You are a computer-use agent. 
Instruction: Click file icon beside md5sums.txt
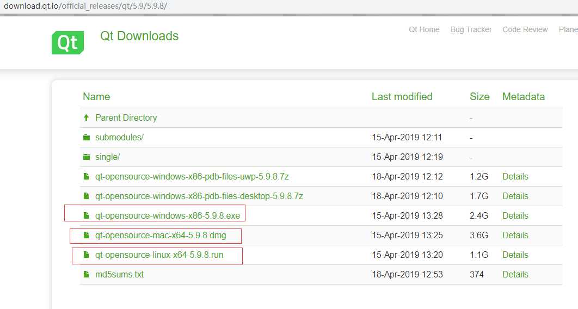coord(86,274)
